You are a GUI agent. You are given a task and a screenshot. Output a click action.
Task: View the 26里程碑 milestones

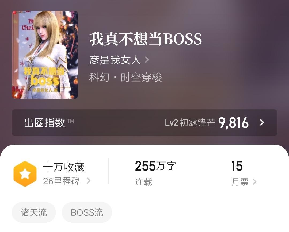point(61,181)
